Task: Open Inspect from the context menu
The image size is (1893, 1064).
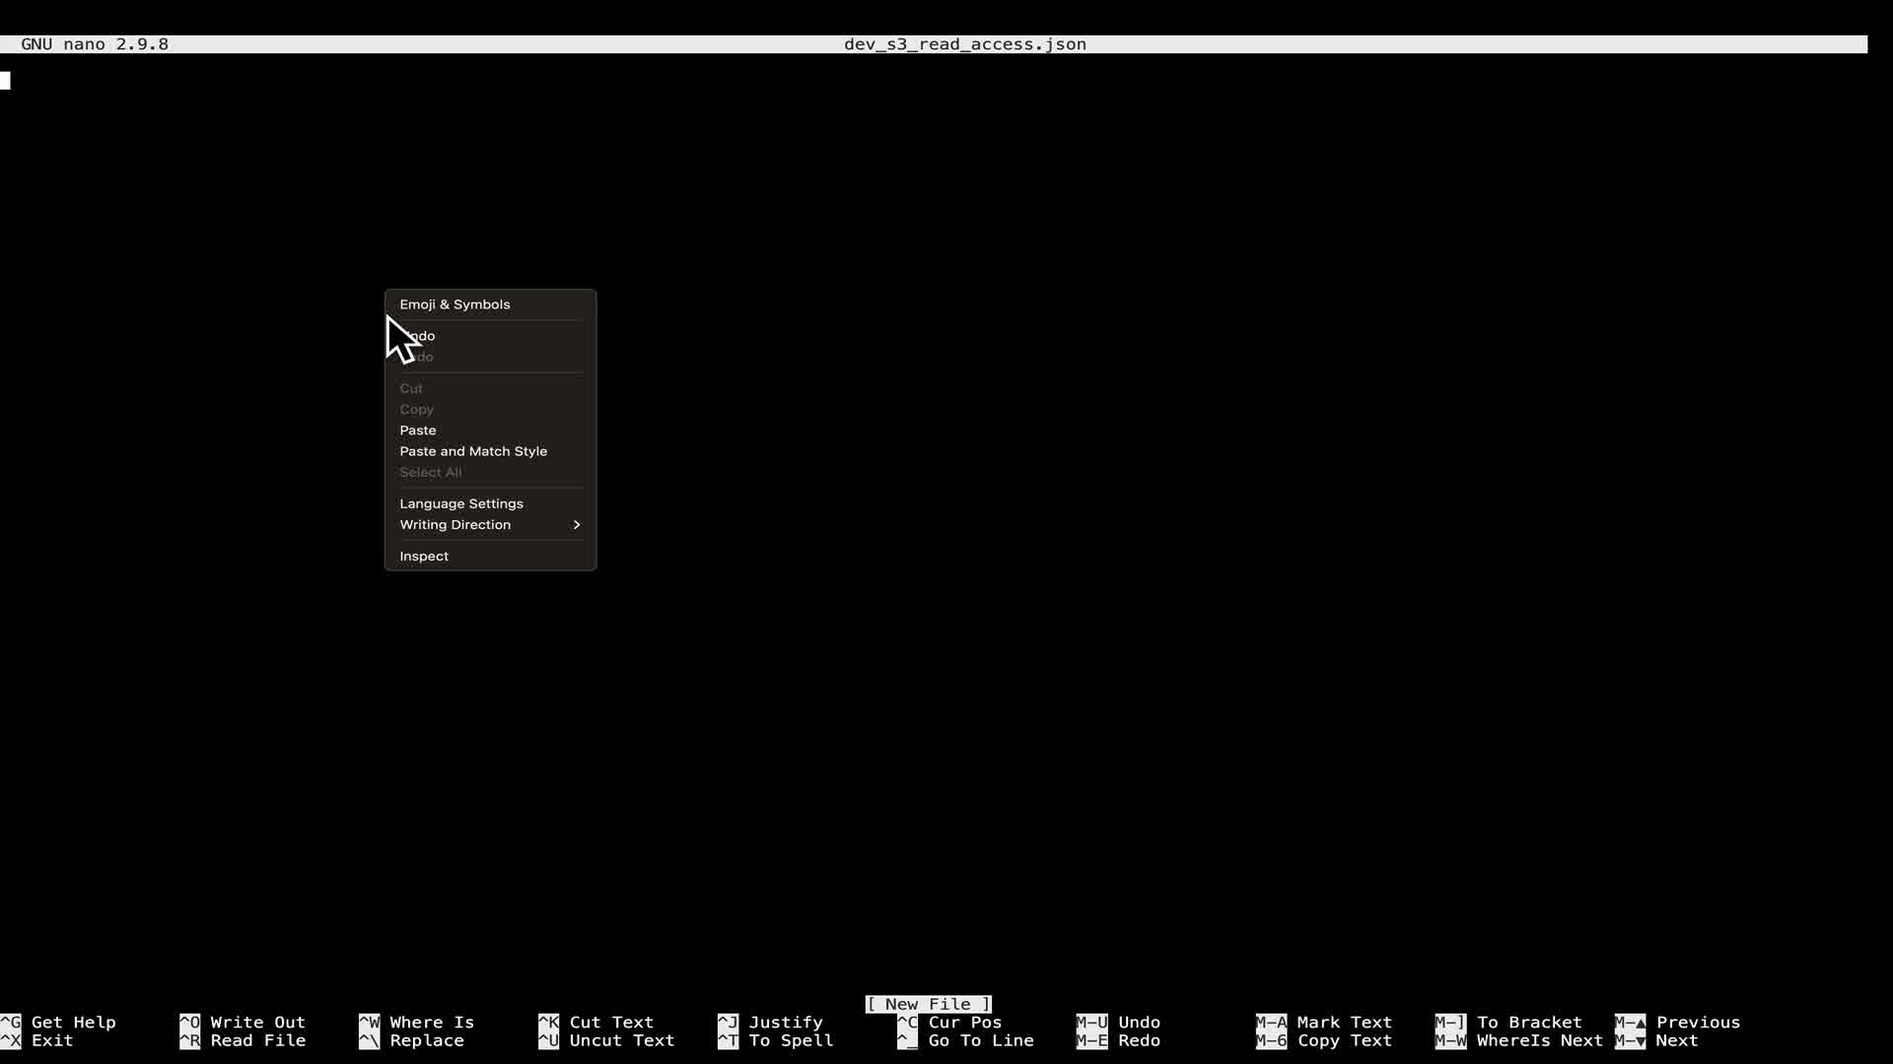Action: pyautogui.click(x=424, y=557)
